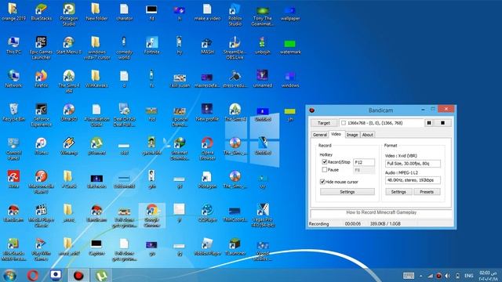
Task: Open Settings in the Format section
Action: pos(398,192)
